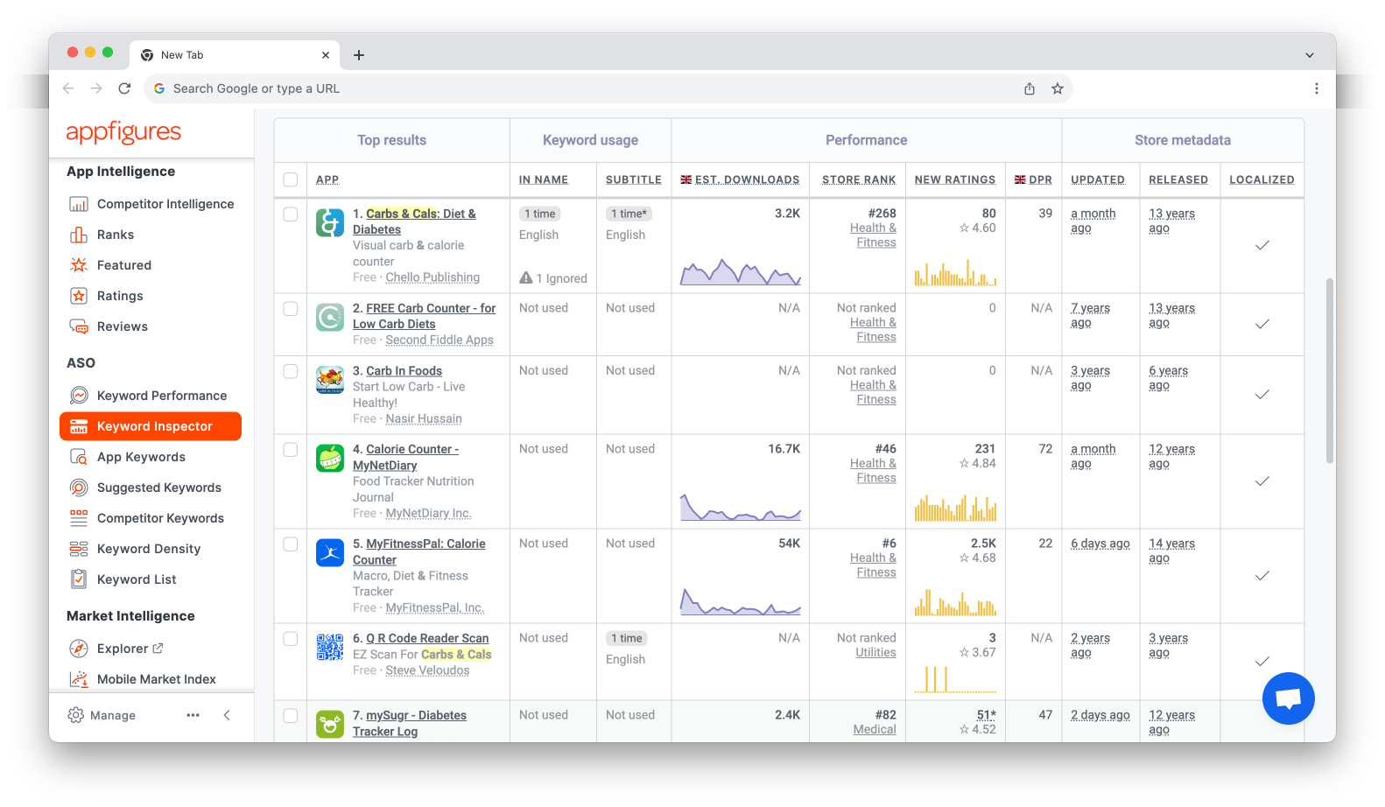The width and height of the screenshot is (1385, 807).
Task: Click '1 Ignored' warning text
Action: pos(553,278)
